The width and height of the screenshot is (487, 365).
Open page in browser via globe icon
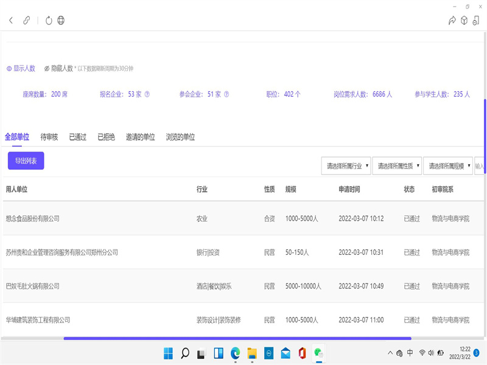[x=61, y=21]
